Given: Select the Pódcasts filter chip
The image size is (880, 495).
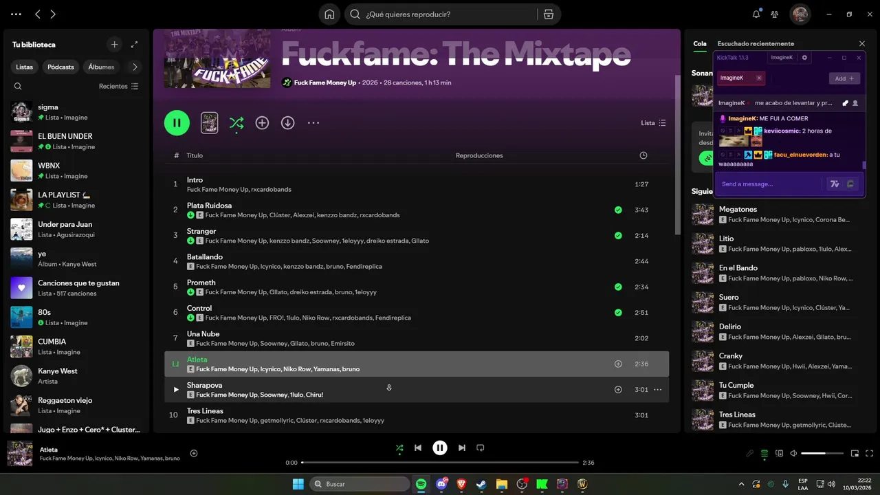Looking at the screenshot, I should (60, 67).
